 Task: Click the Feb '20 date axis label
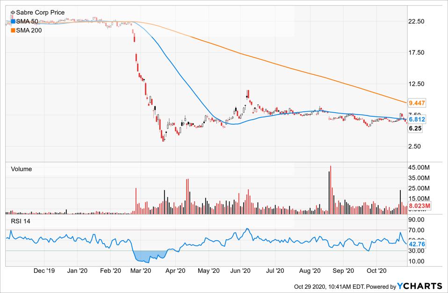click(110, 271)
